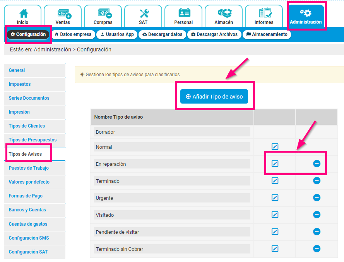Edit the Pendiente de visitar type
Image resolution: width=344 pixels, height=262 pixels.
point(275,231)
